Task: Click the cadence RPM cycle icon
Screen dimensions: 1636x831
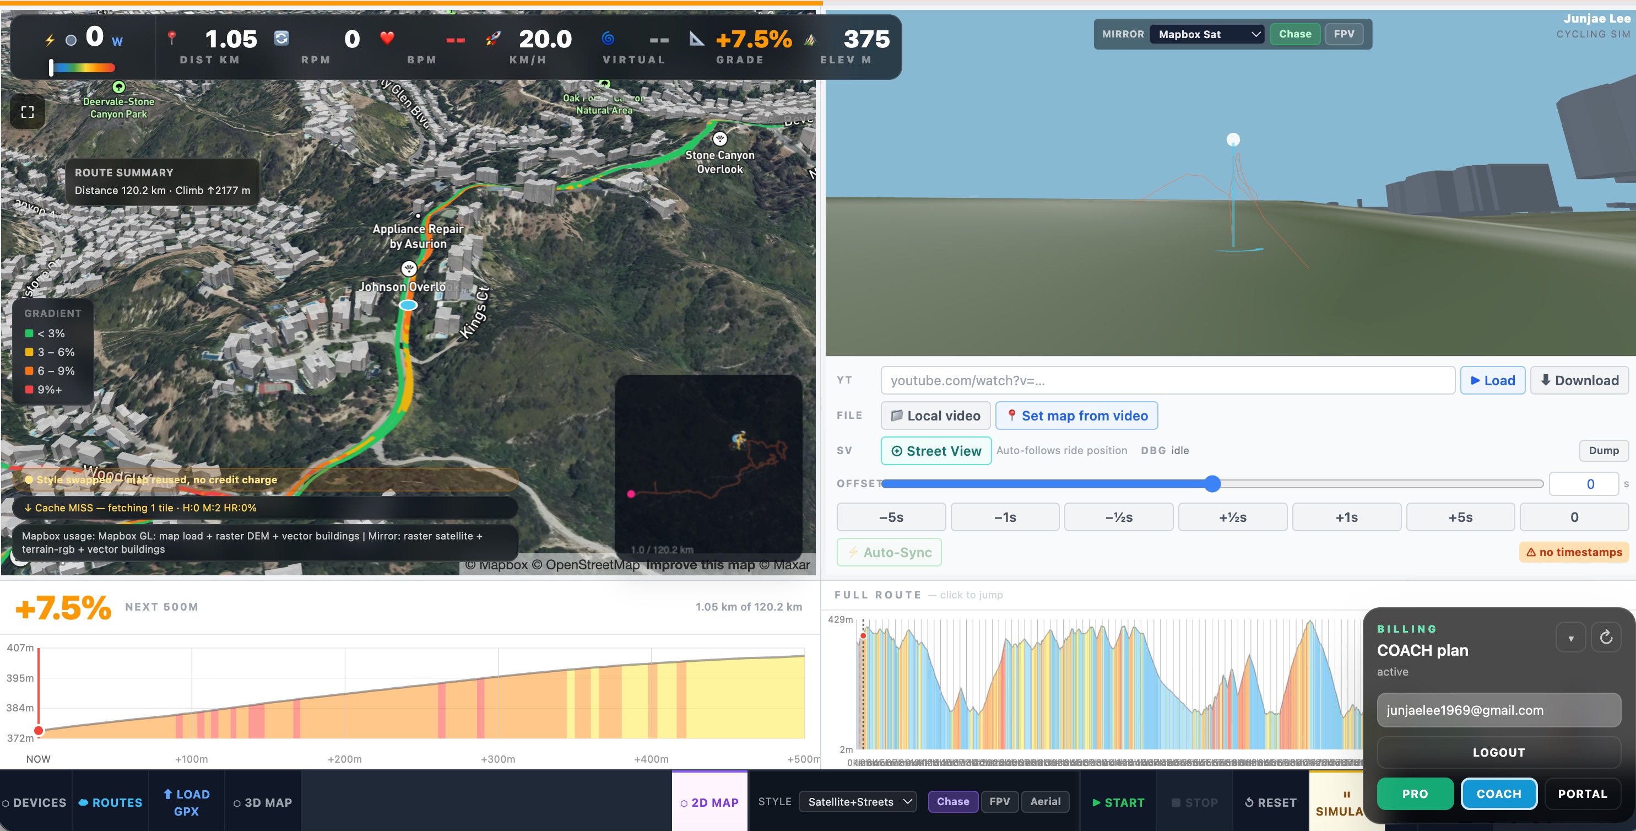Action: point(281,39)
